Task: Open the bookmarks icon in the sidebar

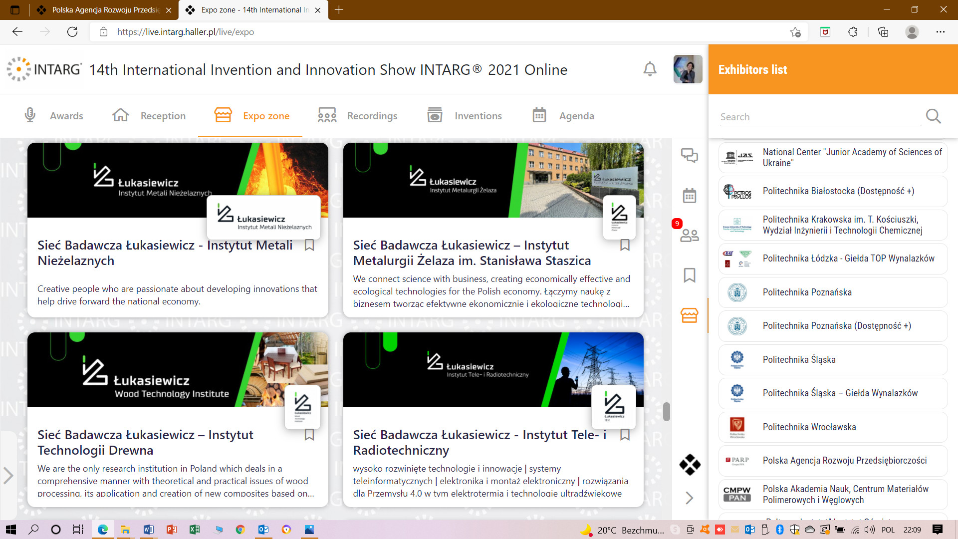Action: (690, 275)
